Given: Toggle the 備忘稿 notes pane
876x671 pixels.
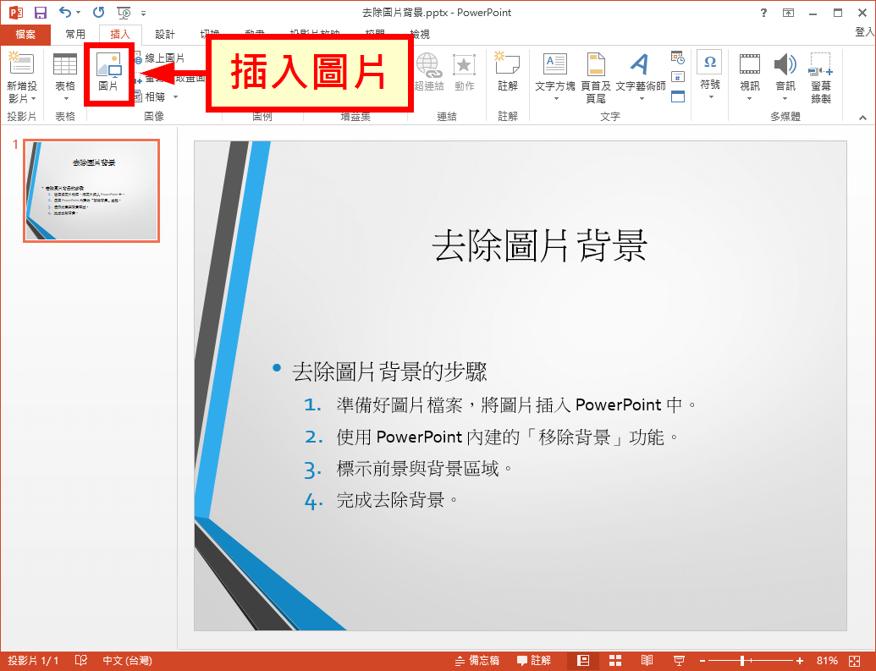Looking at the screenshot, I should pos(477,661).
